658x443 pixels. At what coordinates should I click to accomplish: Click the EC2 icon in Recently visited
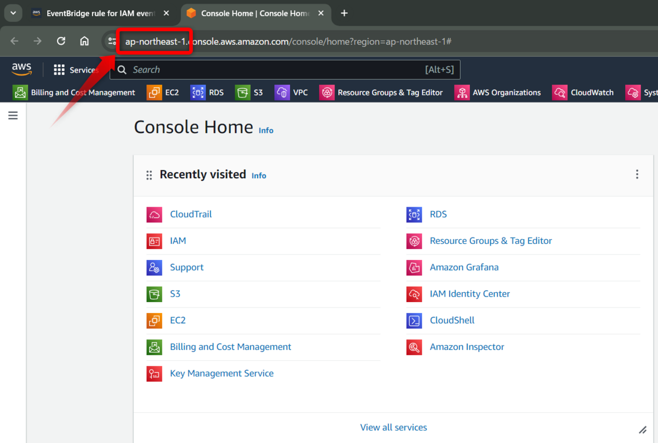click(154, 320)
